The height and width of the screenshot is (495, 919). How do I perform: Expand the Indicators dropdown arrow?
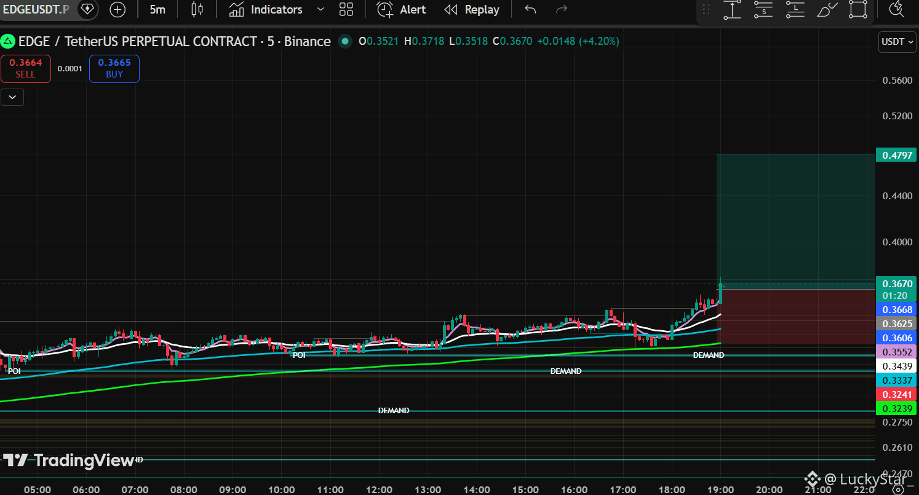(320, 9)
